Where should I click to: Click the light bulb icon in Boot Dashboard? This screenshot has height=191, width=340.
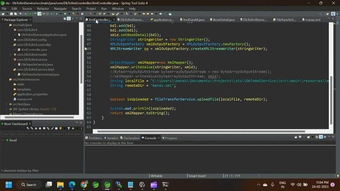(x=61, y=128)
